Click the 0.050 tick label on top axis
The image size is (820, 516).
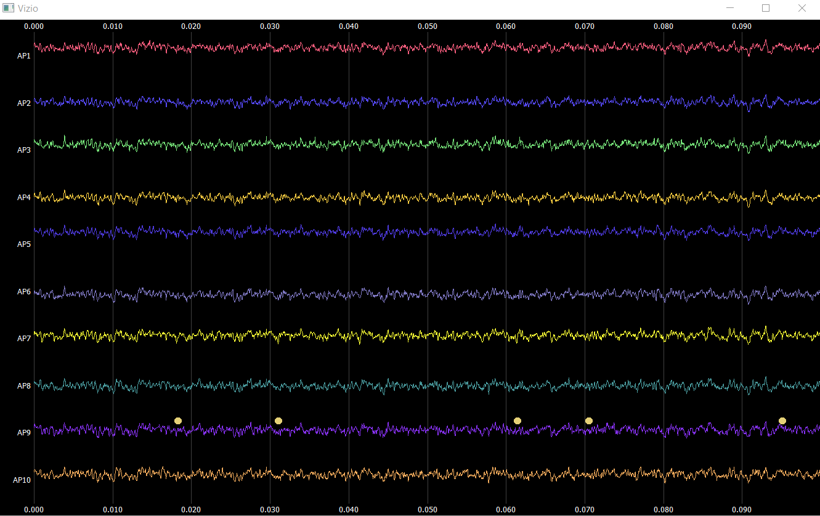[x=427, y=26]
